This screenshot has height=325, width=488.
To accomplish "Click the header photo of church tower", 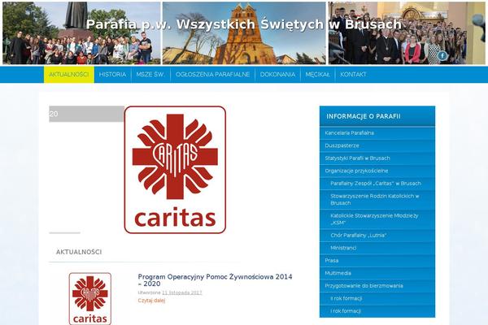I will pyautogui.click(x=244, y=33).
